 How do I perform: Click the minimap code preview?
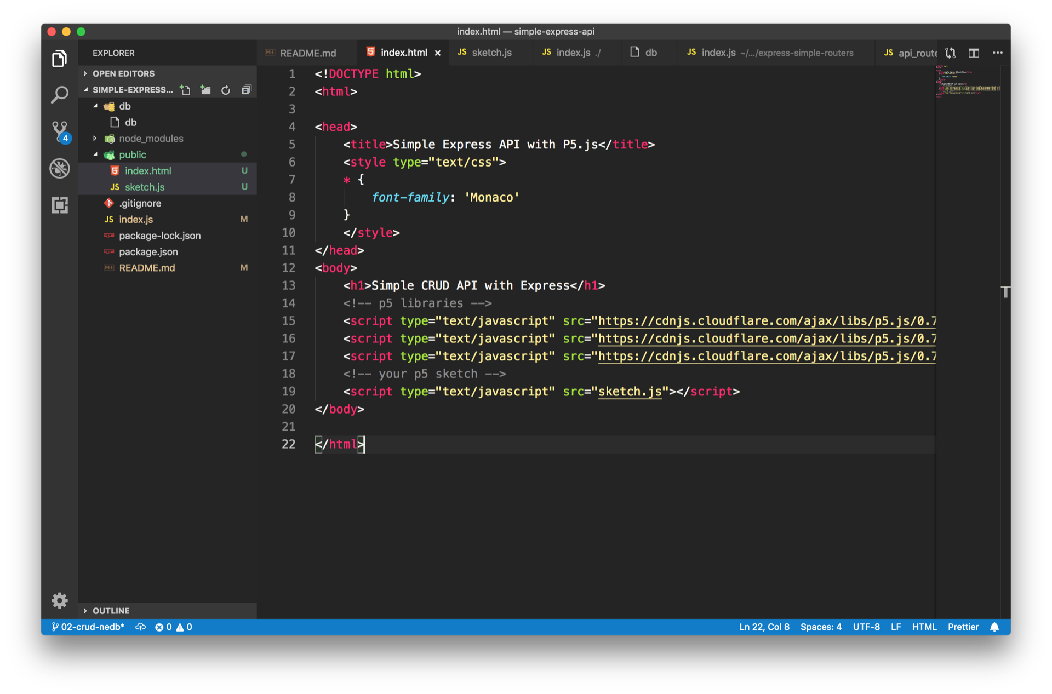coord(968,82)
